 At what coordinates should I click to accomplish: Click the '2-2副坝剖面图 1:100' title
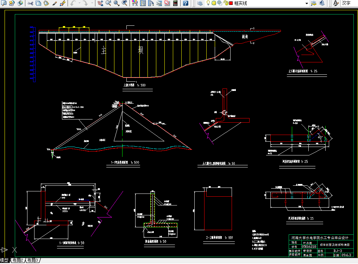[x=219, y=238]
